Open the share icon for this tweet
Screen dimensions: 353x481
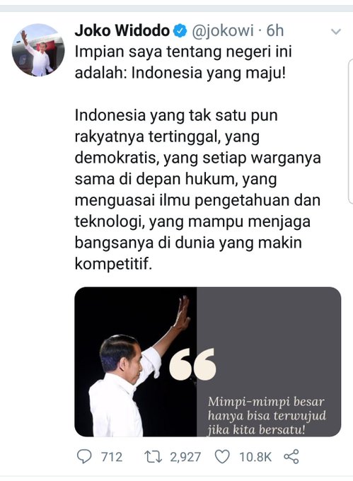tap(291, 456)
